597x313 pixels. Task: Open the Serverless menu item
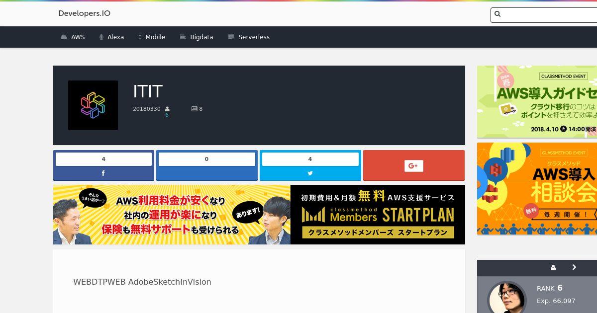(x=249, y=37)
